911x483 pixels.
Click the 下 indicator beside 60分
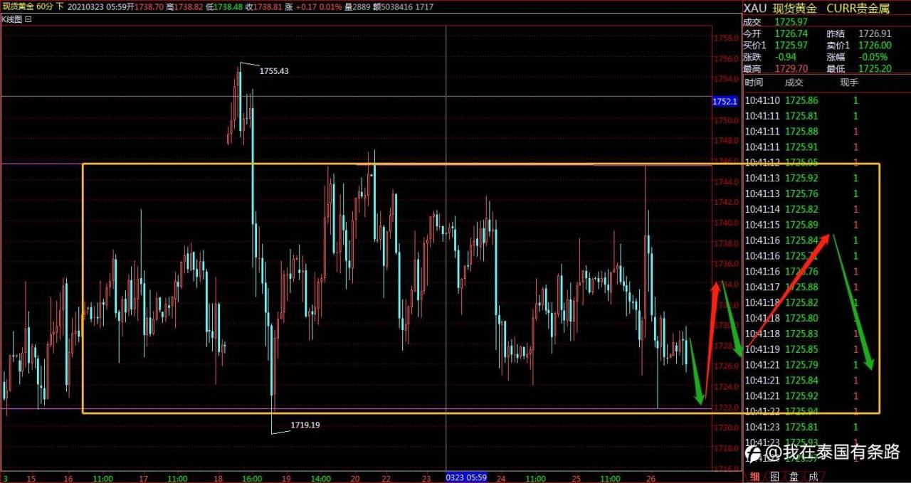coord(59,6)
